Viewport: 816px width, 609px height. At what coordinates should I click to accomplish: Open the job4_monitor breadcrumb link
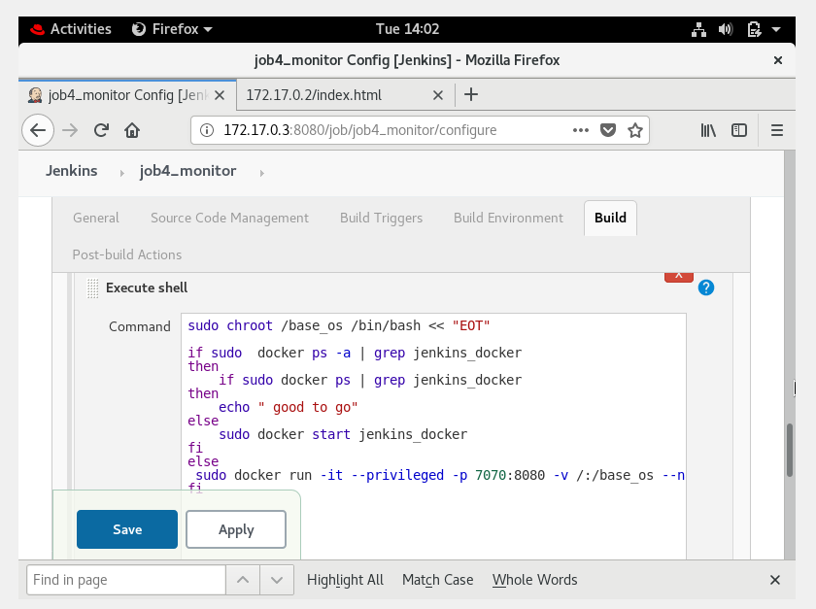point(187,171)
